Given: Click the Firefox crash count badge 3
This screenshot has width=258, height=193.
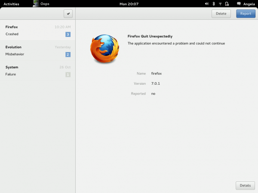Looking at the screenshot, I should pos(68,34).
